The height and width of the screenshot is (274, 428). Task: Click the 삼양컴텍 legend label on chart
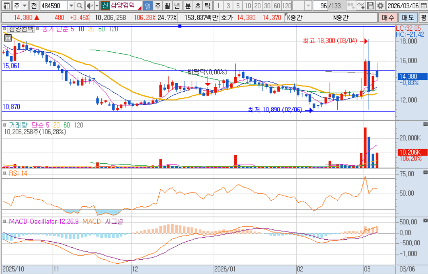21,29
